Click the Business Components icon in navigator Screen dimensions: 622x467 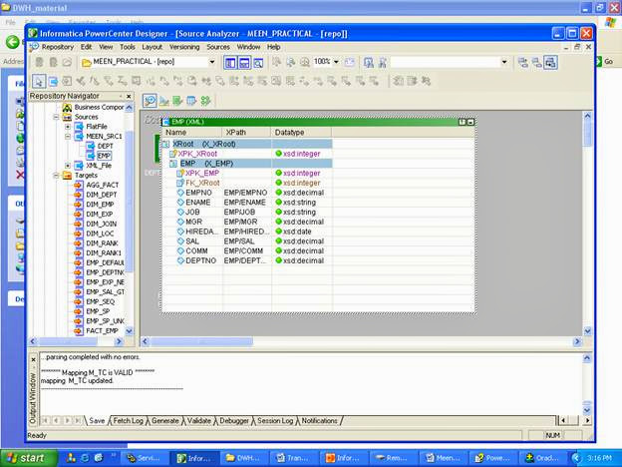coord(68,107)
